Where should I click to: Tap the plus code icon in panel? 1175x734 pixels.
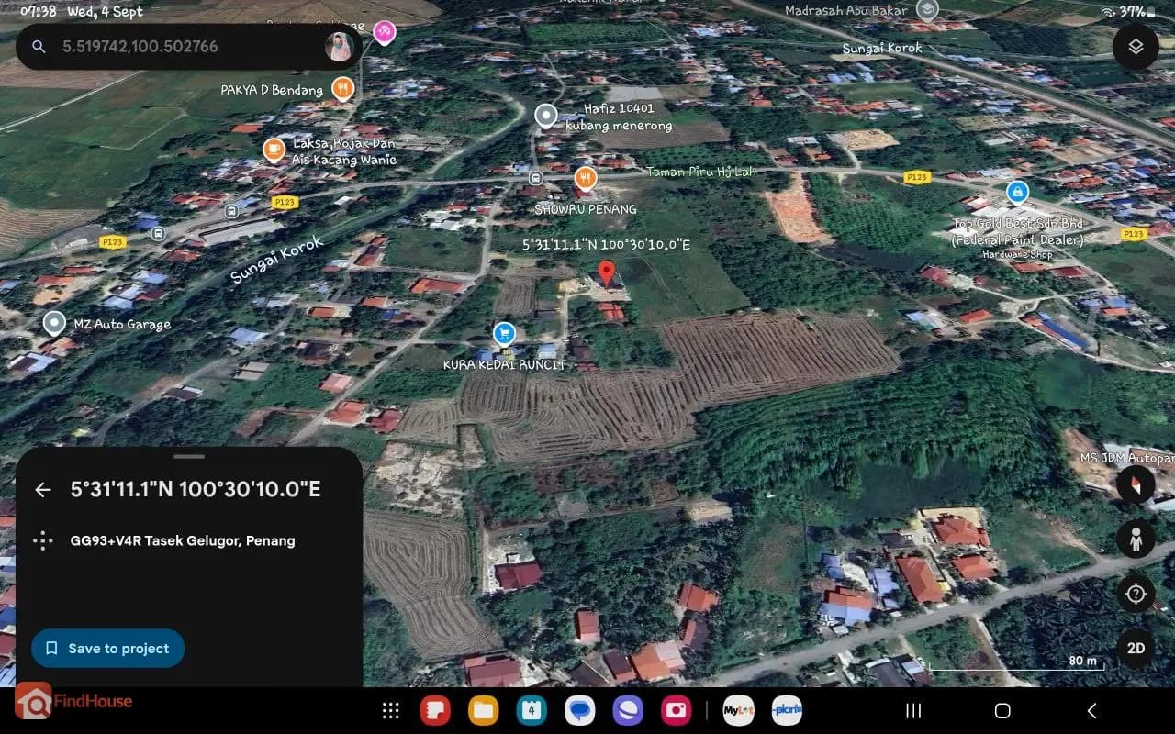tap(43, 540)
